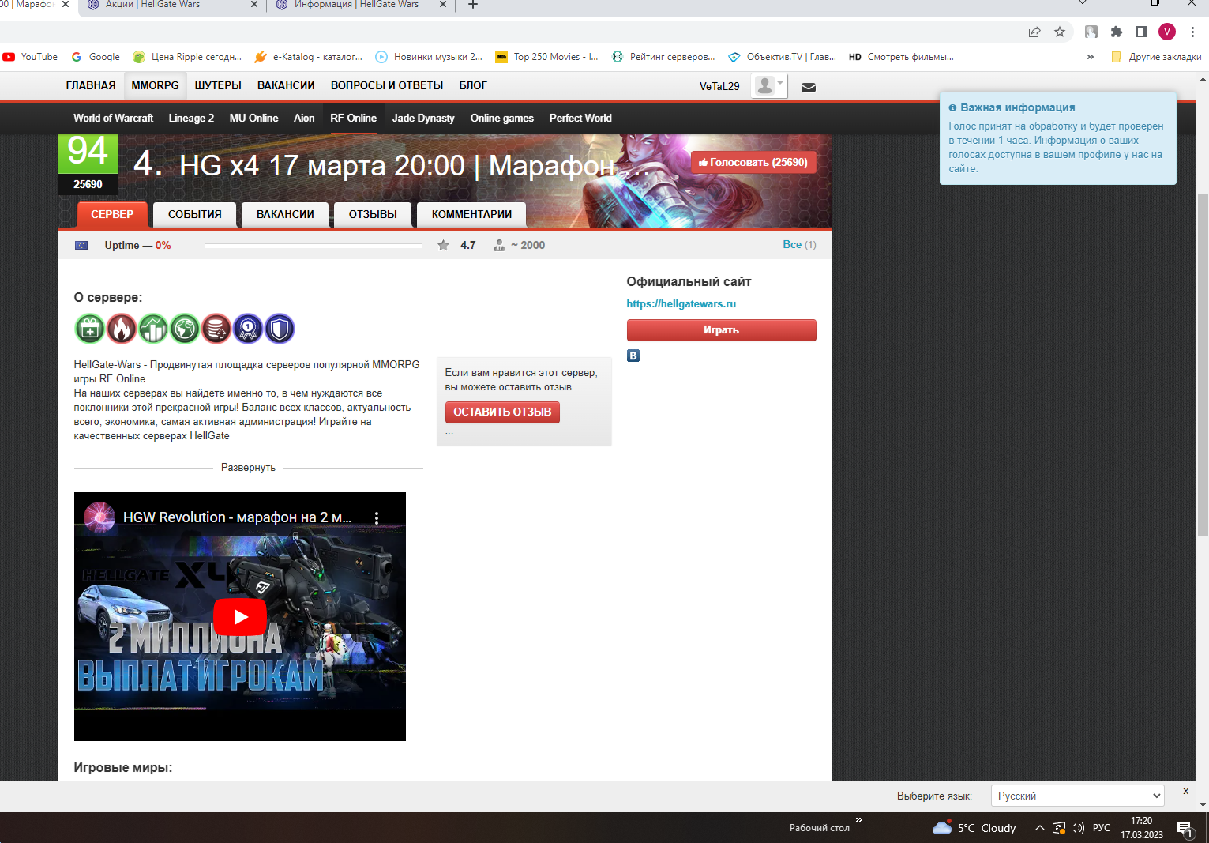Click the red coins stack badge icon
1209x843 pixels.
[216, 329]
